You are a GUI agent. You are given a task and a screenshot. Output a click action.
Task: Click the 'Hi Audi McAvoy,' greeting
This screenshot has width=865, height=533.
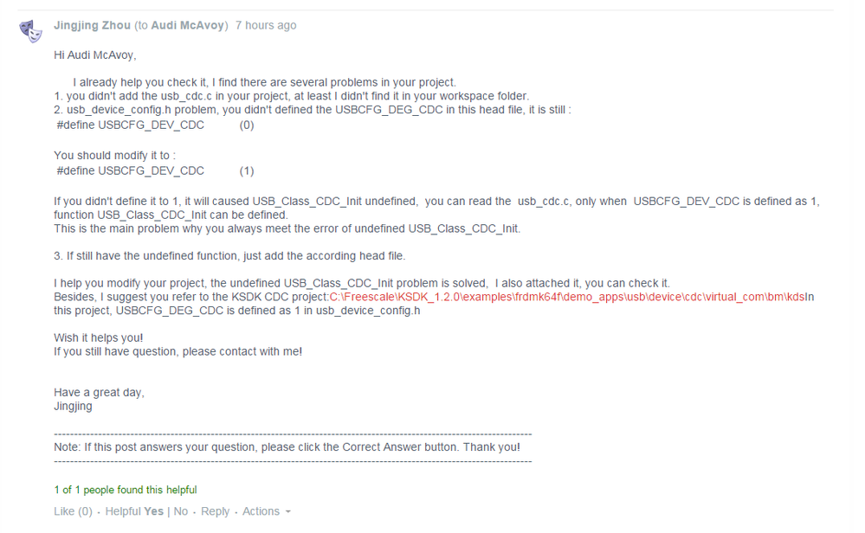coord(95,55)
